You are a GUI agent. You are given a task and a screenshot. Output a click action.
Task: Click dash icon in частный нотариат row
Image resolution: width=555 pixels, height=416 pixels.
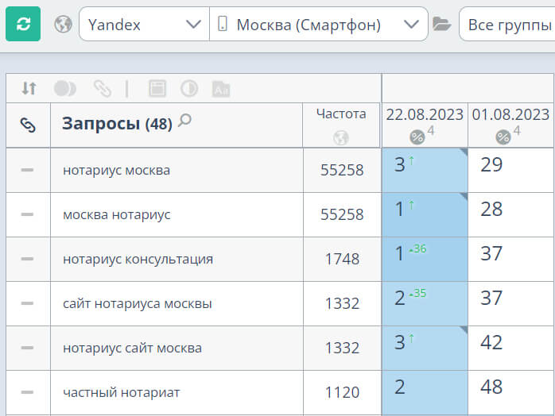click(27, 392)
